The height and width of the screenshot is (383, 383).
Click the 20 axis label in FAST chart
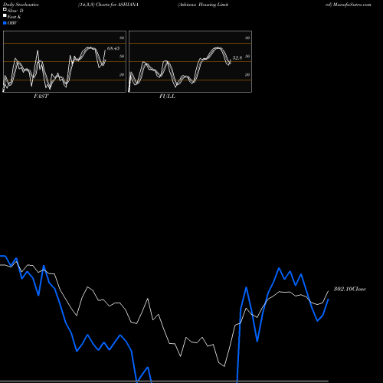tap(122, 74)
